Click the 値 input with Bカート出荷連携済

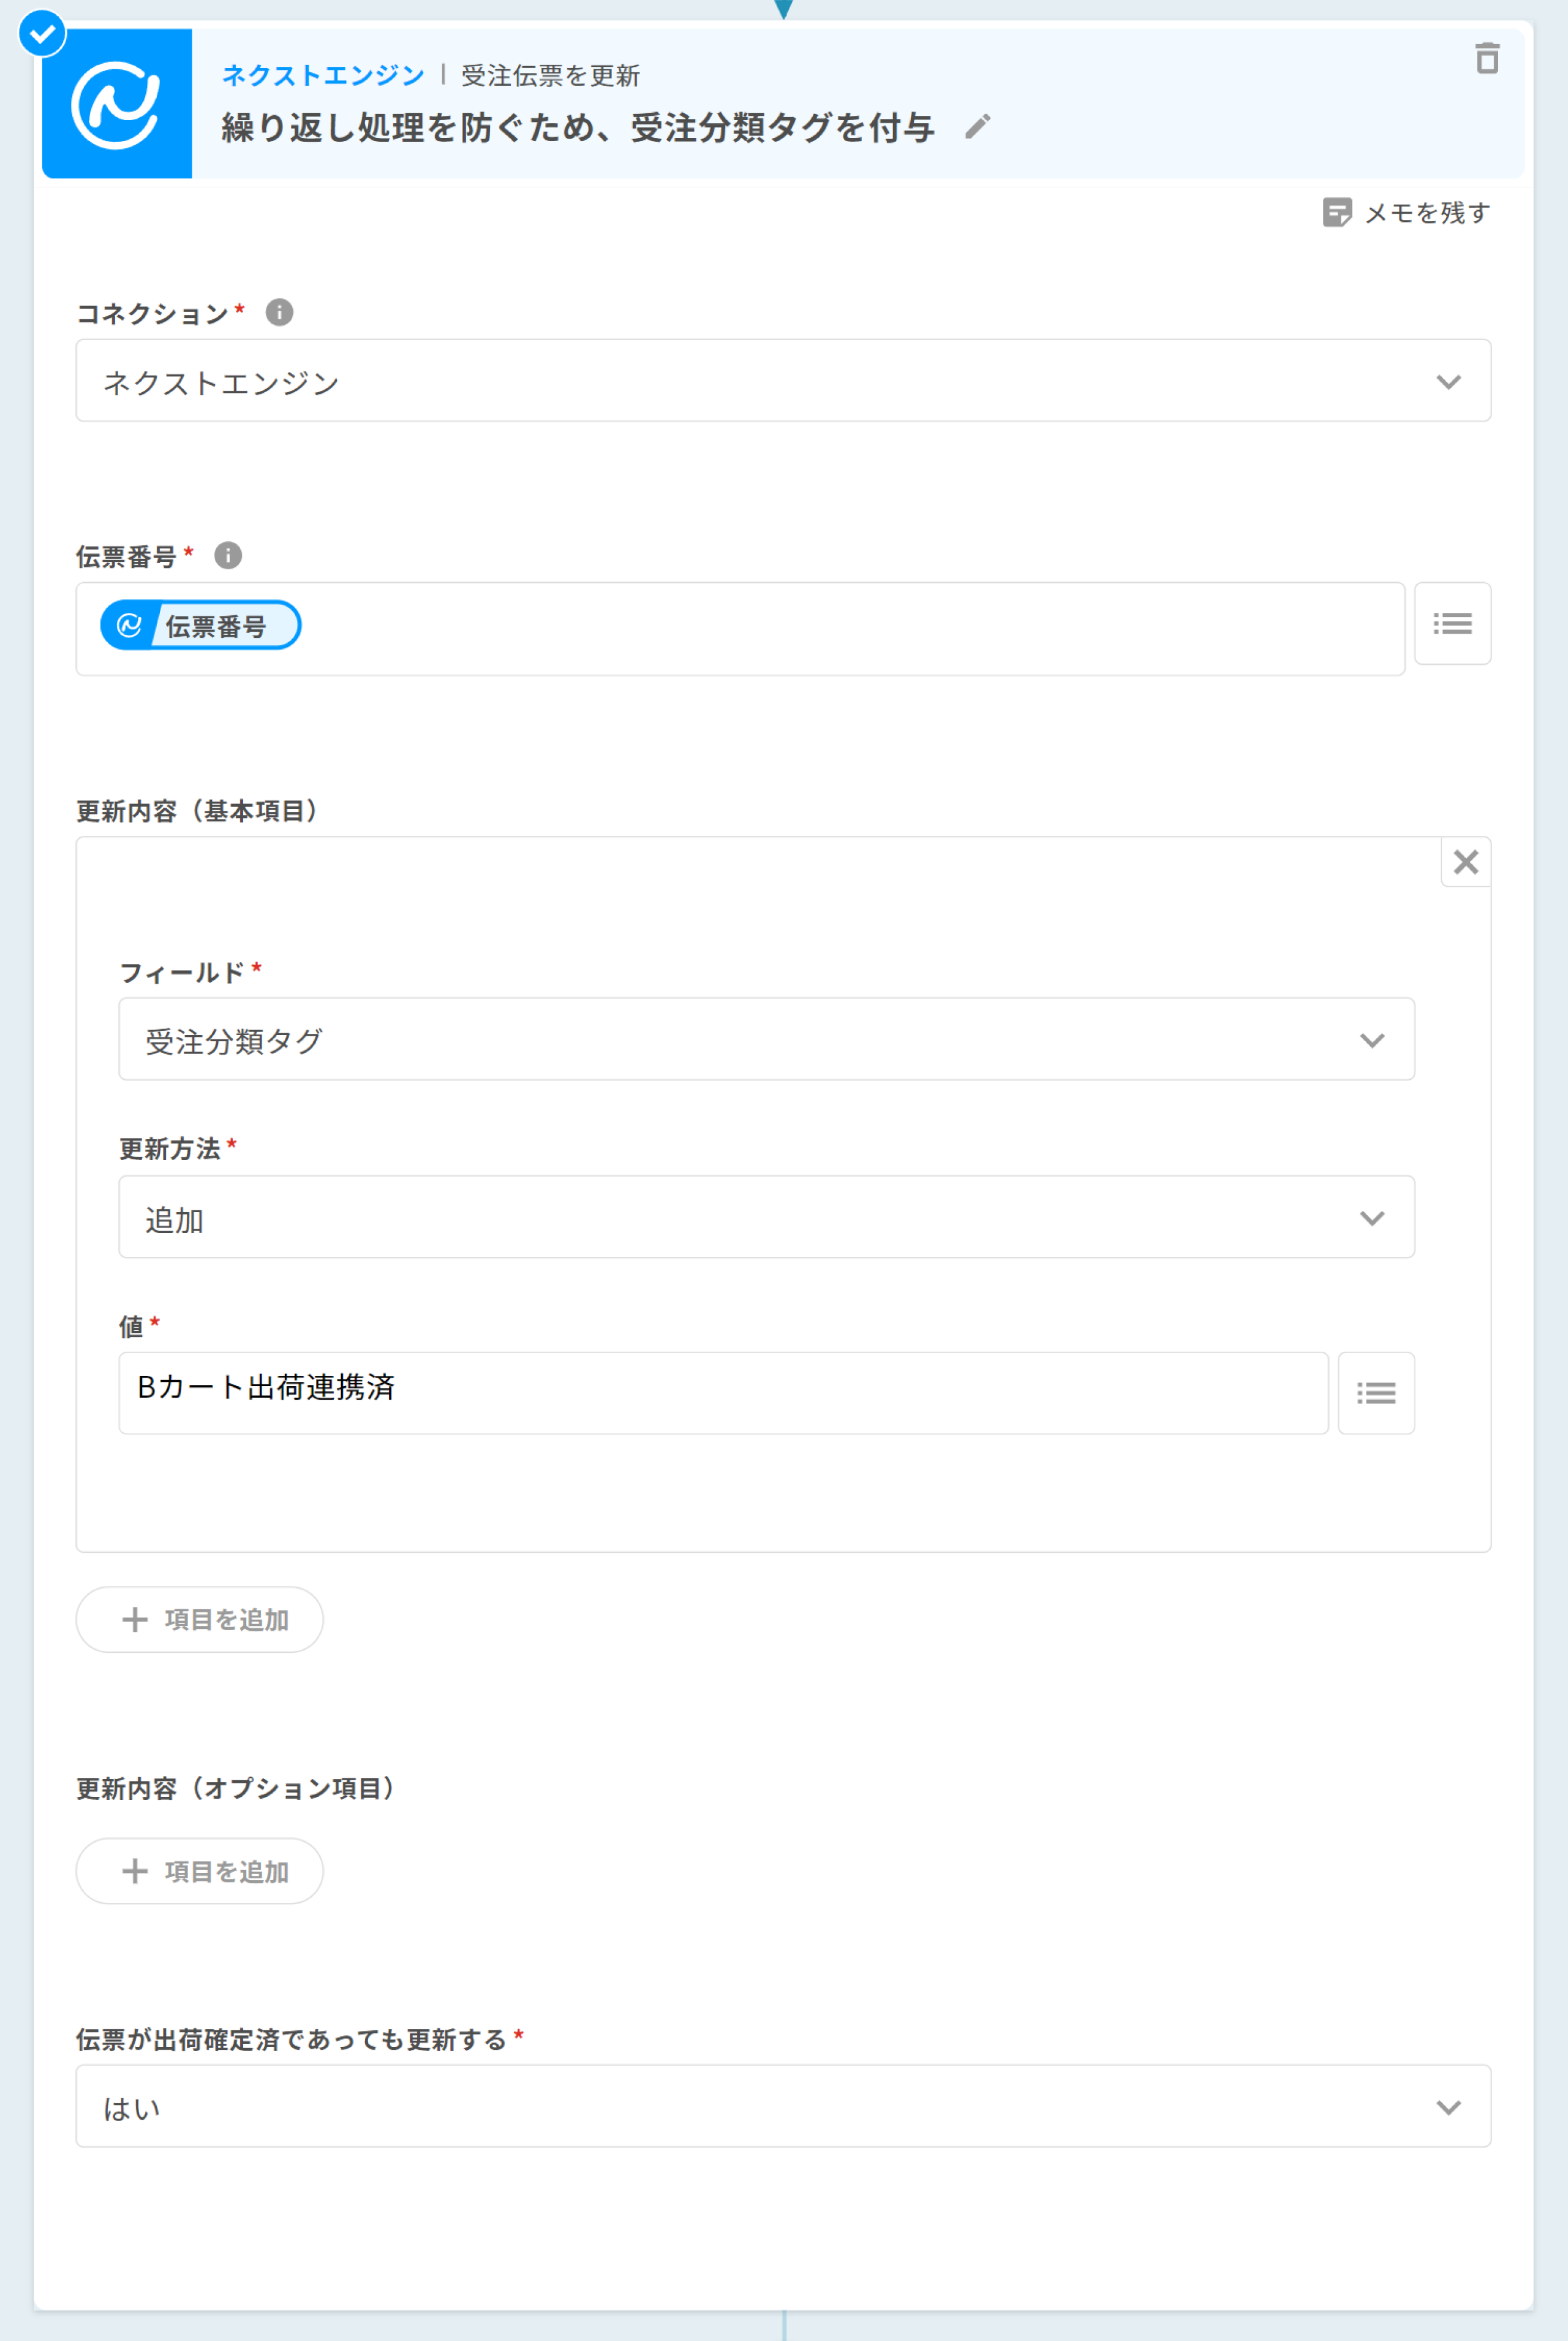point(723,1394)
